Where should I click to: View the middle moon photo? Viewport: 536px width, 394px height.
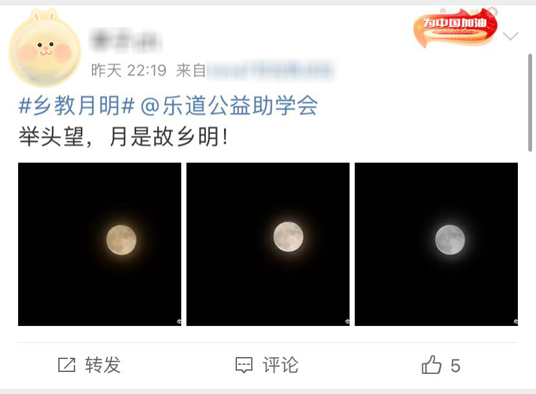coord(268,244)
